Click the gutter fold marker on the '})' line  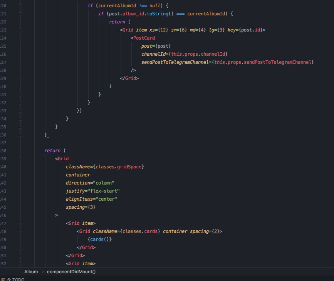pos(21,111)
